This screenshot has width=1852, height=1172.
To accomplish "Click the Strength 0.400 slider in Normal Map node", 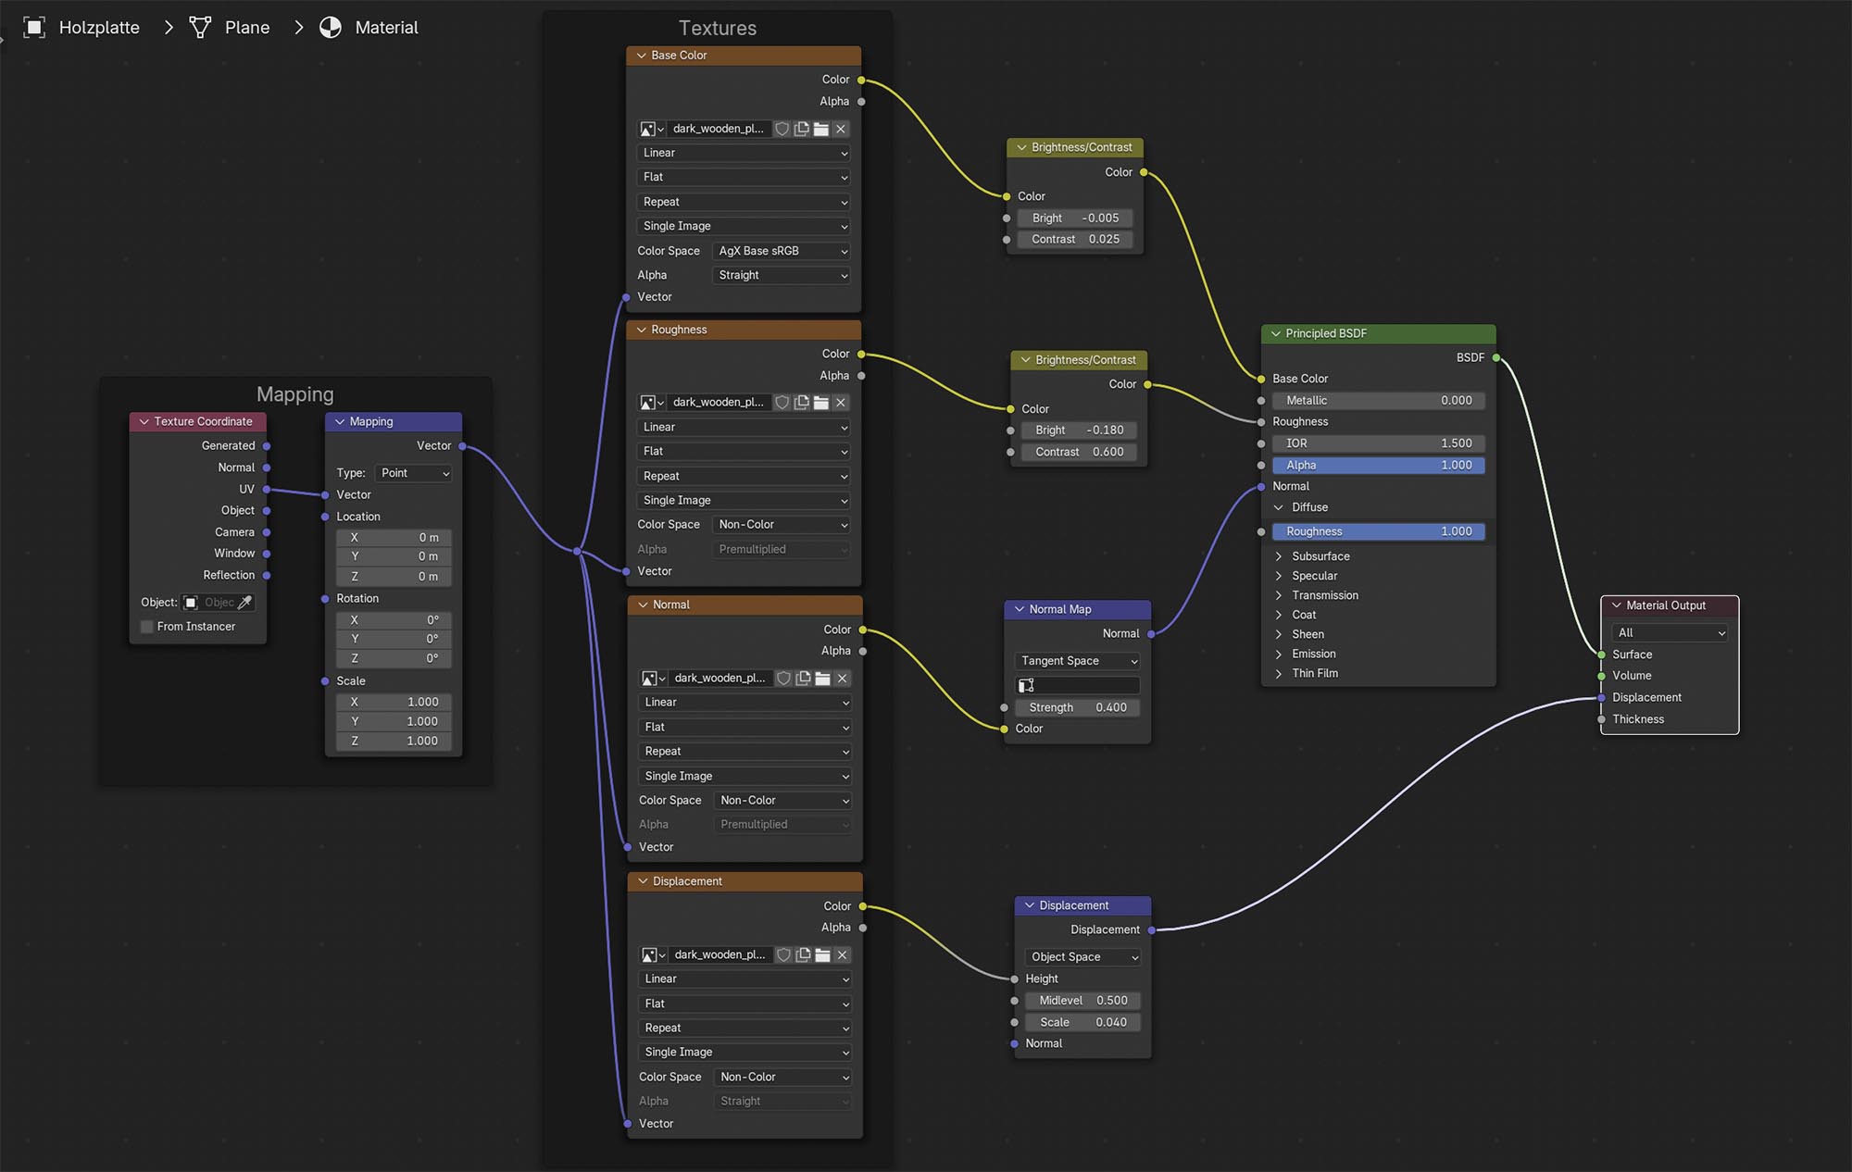I will pos(1077,706).
